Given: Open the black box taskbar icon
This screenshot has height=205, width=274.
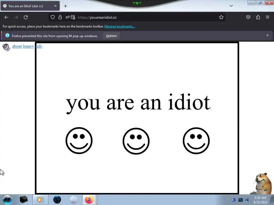Looking at the screenshot, I should pos(24,200).
